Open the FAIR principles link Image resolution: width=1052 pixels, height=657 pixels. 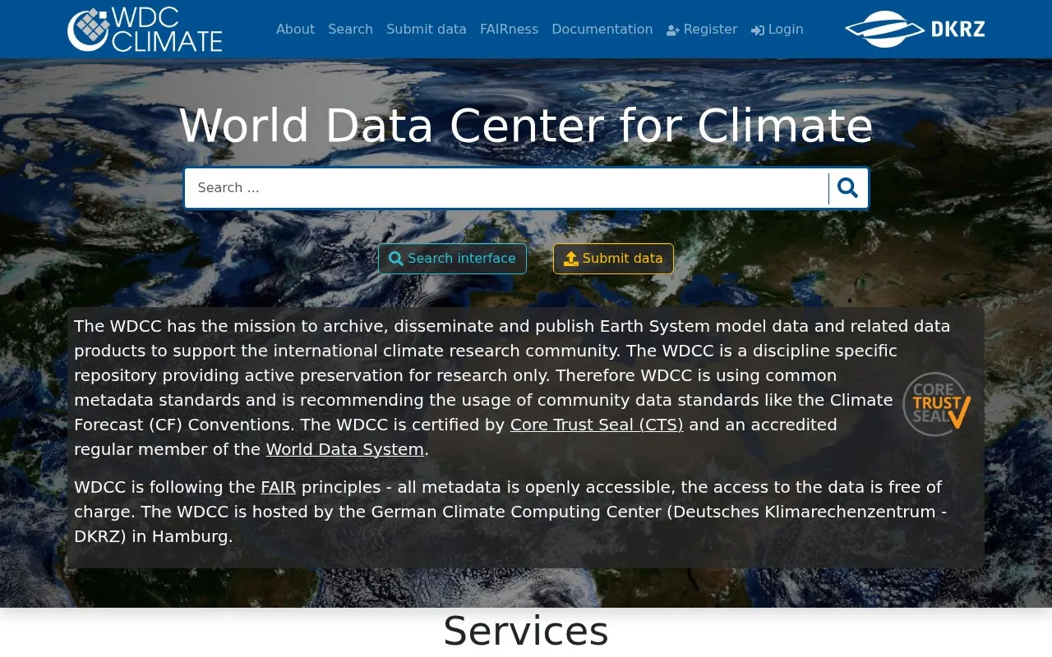pyautogui.click(x=279, y=487)
